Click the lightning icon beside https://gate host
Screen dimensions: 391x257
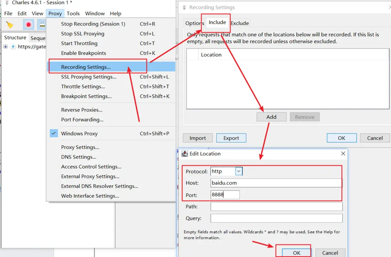(x=13, y=47)
